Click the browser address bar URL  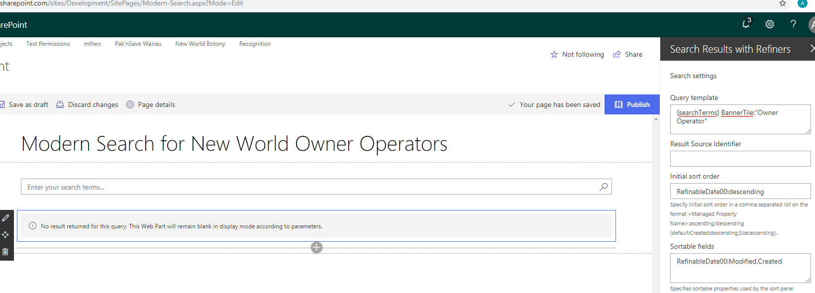tap(121, 3)
